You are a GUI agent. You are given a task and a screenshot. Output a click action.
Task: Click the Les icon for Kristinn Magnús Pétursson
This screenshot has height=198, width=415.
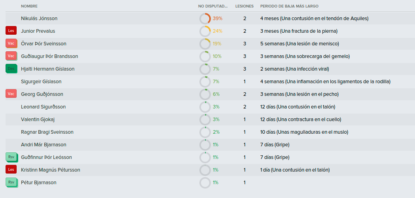(x=11, y=170)
